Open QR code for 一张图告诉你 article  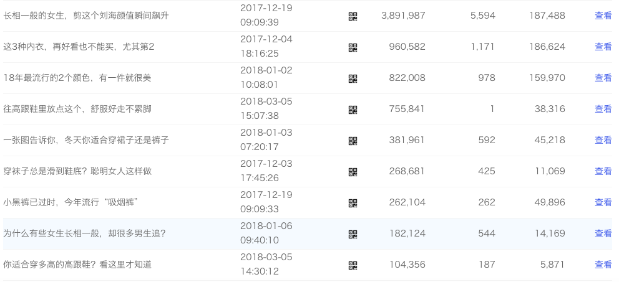(353, 141)
